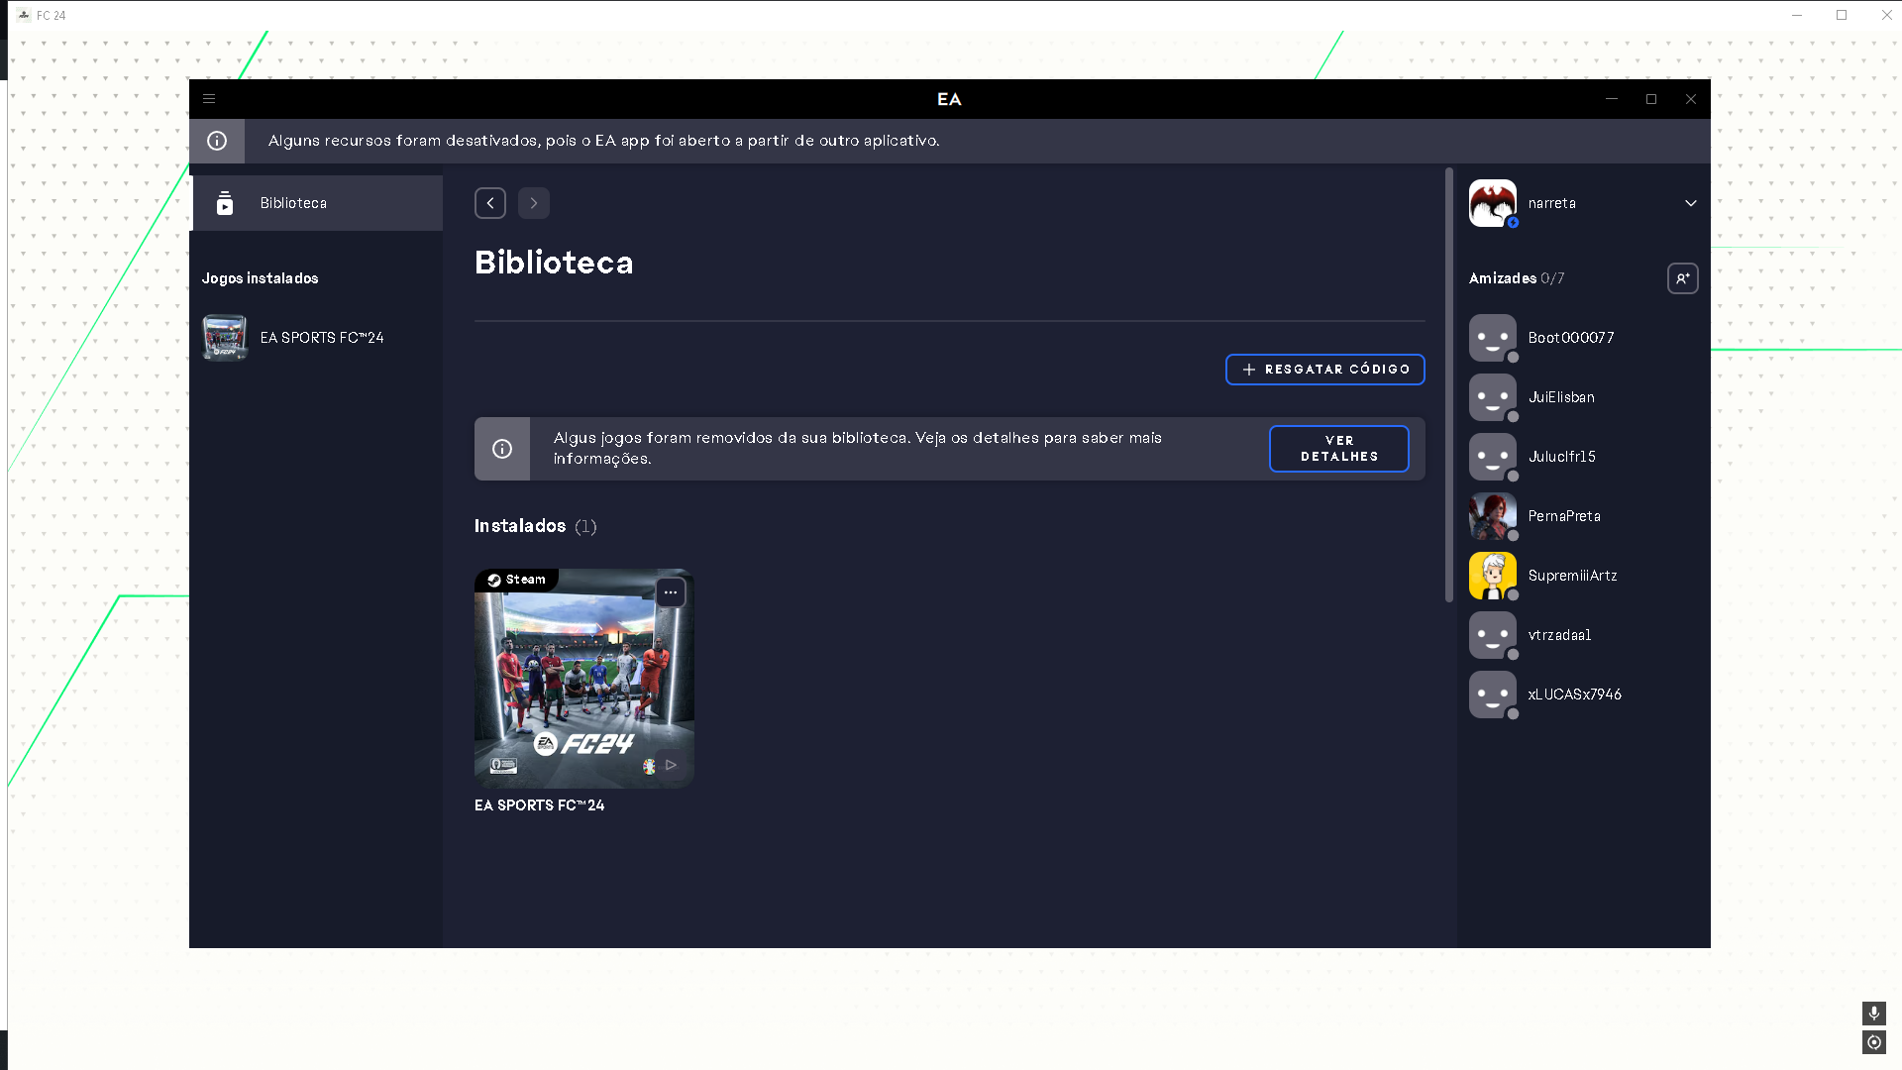Open the hamburger menu icon
Viewport: 1902px width, 1070px height.
(x=209, y=99)
